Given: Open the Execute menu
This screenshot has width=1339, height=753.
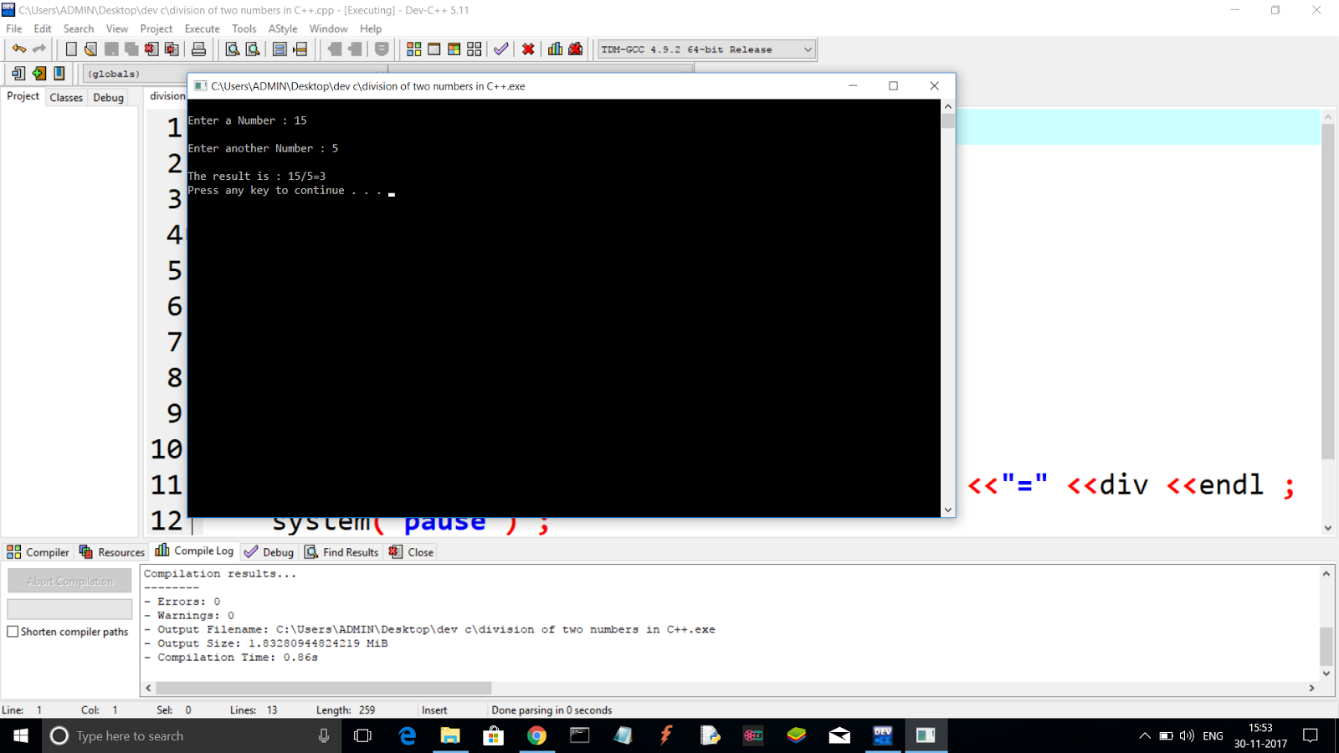Looking at the screenshot, I should (x=202, y=28).
